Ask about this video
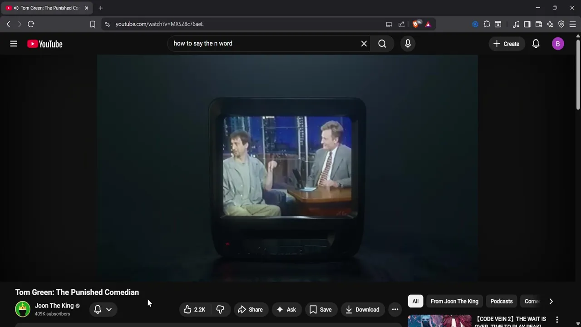581x327 pixels. (x=286, y=310)
